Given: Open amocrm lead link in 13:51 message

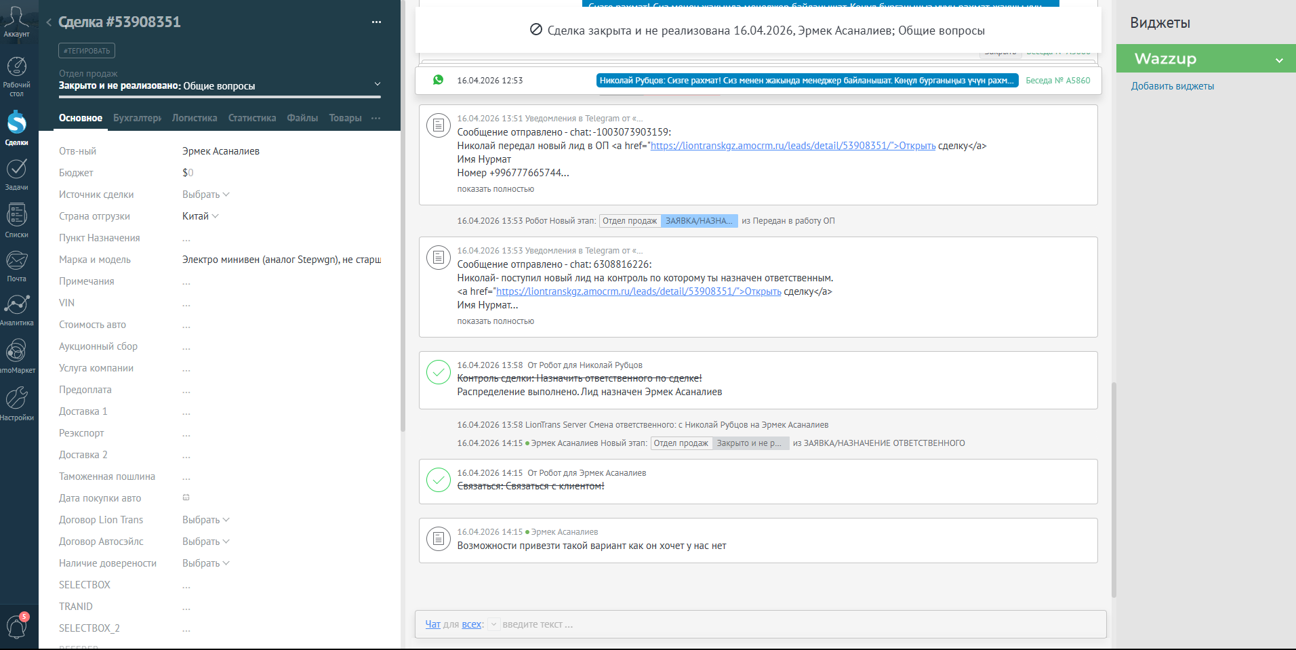Looking at the screenshot, I should (793, 146).
